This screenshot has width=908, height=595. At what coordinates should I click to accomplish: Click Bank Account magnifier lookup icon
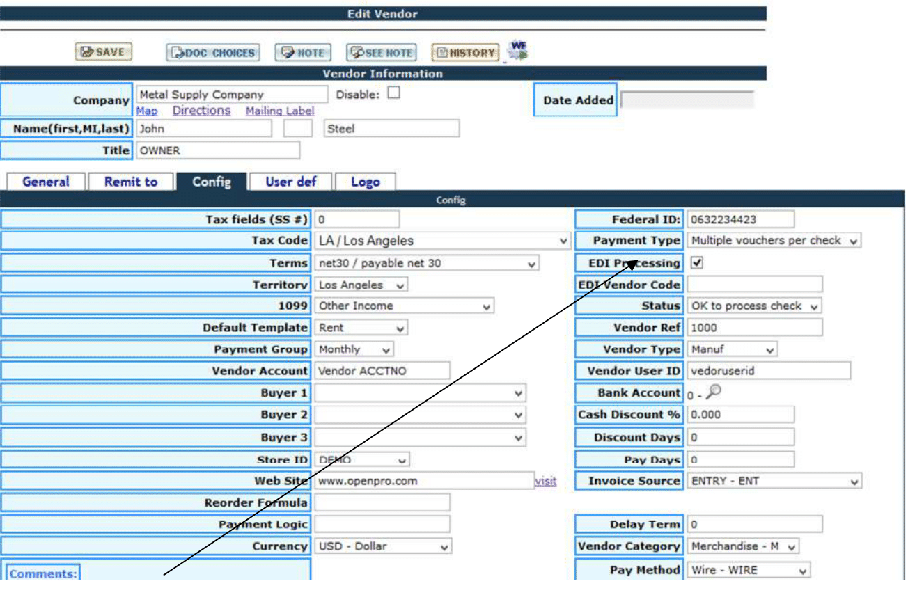[x=713, y=392]
